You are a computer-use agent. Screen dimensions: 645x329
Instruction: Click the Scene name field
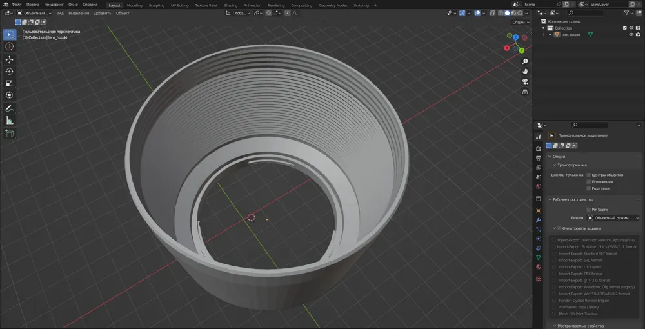click(x=542, y=4)
